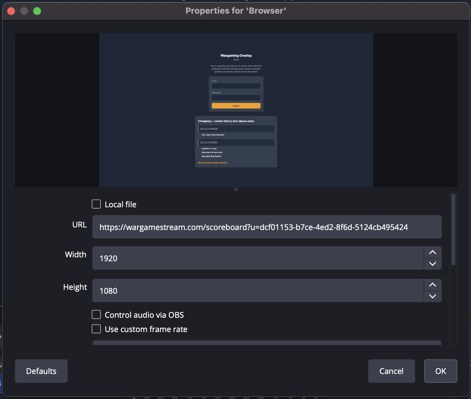Enable the Local file checkbox
This screenshot has height=399, width=471.
[x=96, y=204]
